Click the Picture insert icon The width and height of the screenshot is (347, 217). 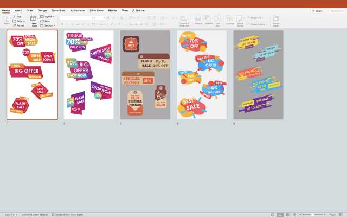(198, 18)
